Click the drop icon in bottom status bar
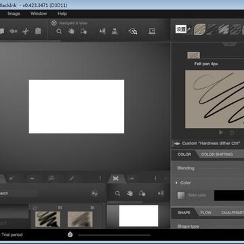 tap(70, 235)
